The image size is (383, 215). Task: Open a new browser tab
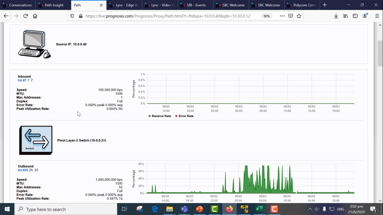click(325, 5)
